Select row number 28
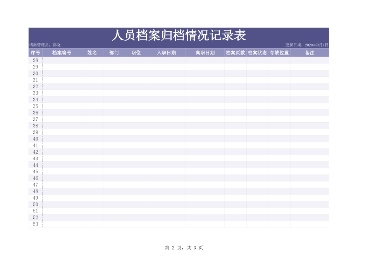 [x=35, y=60]
